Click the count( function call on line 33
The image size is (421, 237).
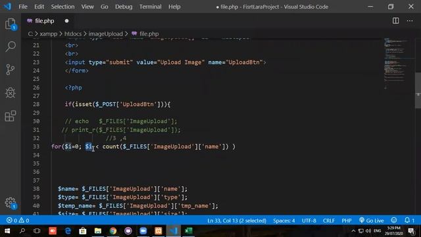click(112, 146)
